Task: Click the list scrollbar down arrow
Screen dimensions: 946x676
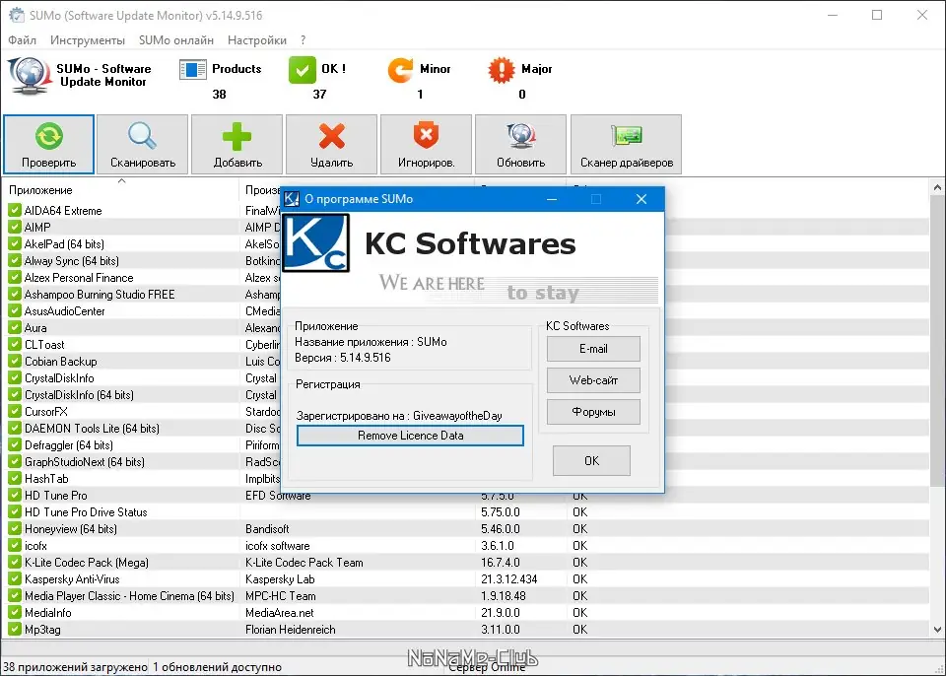Action: [x=937, y=630]
